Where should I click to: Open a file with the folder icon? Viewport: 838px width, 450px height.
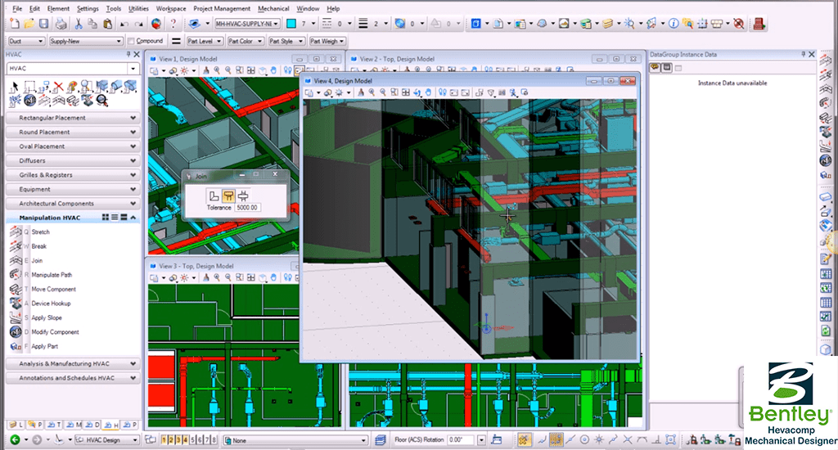pyautogui.click(x=29, y=24)
